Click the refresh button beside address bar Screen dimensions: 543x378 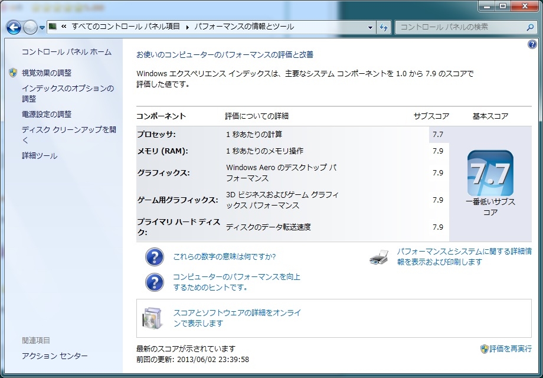click(x=384, y=27)
